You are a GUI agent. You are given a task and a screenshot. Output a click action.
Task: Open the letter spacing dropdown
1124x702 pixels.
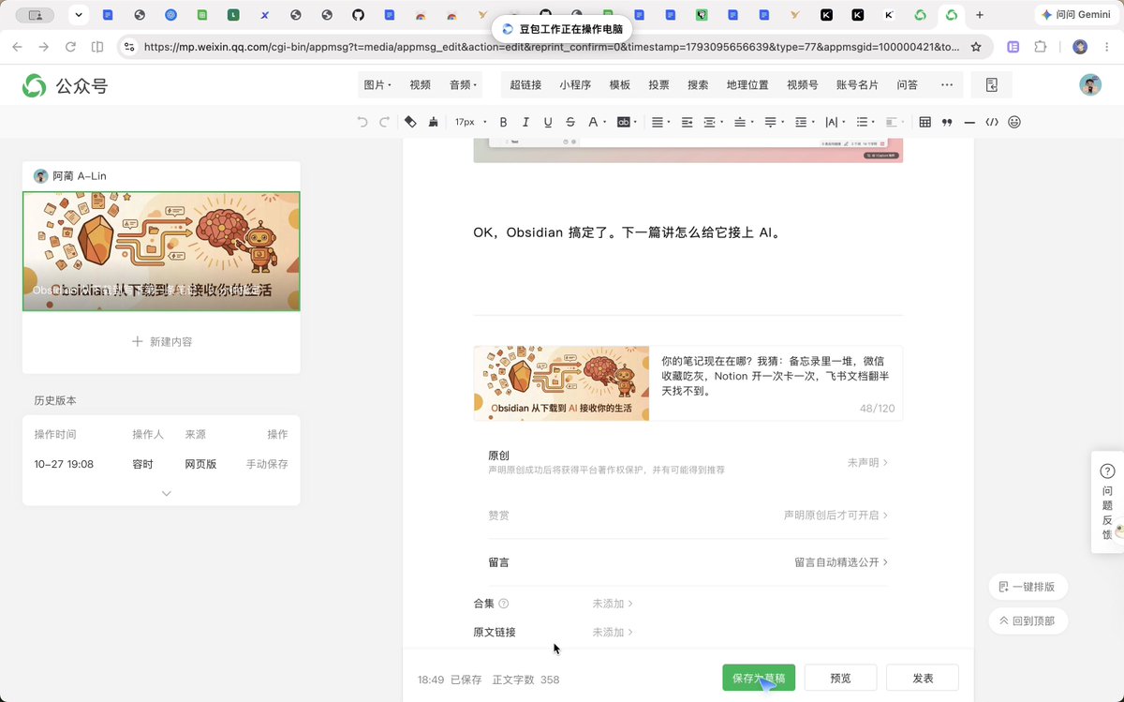(x=834, y=122)
